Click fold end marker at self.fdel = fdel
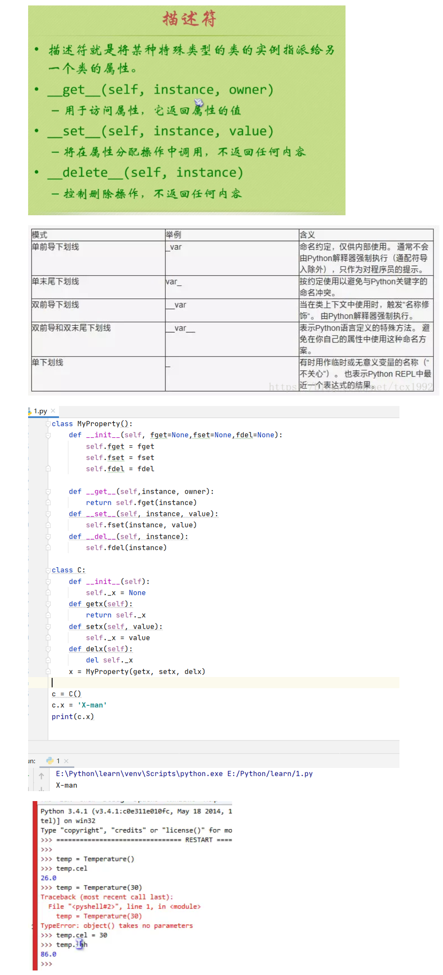 (x=48, y=469)
